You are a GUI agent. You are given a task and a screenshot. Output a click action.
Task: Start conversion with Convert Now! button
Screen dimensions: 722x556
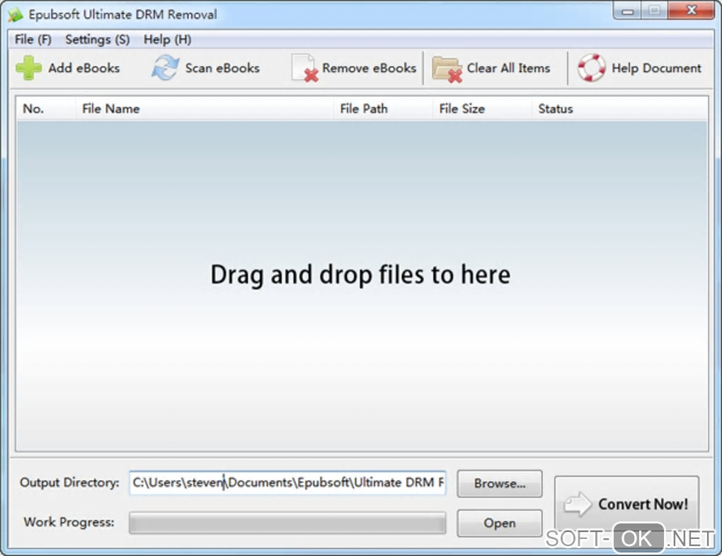point(626,504)
